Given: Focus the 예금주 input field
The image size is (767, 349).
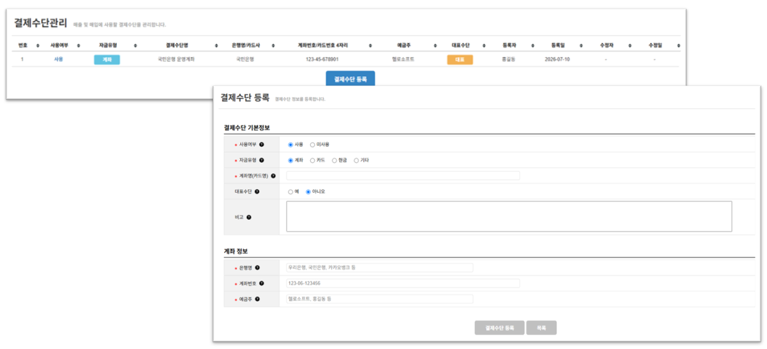Looking at the screenshot, I should tap(380, 299).
